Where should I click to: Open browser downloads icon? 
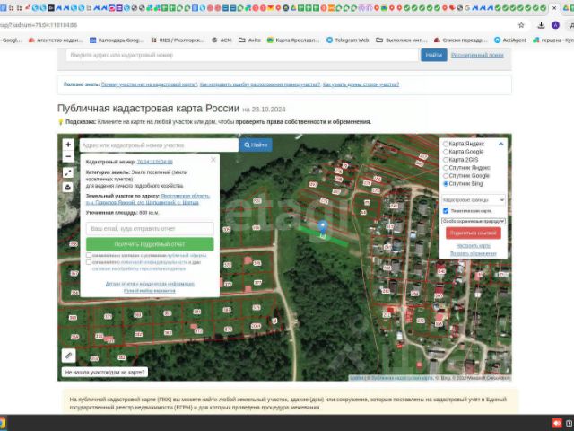point(541,25)
